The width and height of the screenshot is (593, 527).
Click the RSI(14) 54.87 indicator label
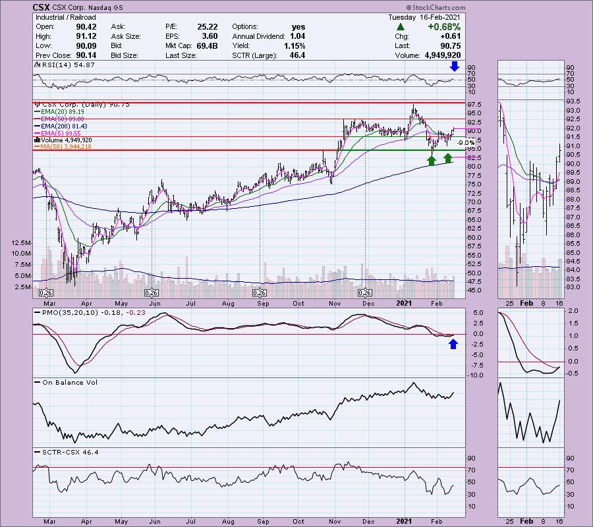click(x=65, y=65)
